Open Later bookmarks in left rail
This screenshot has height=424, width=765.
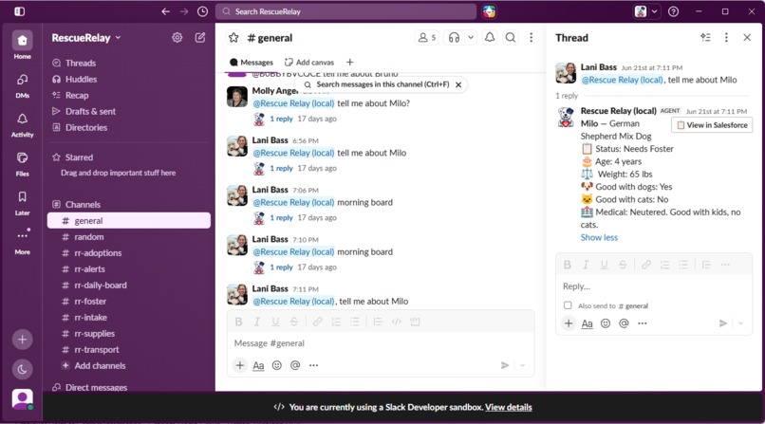(x=22, y=203)
